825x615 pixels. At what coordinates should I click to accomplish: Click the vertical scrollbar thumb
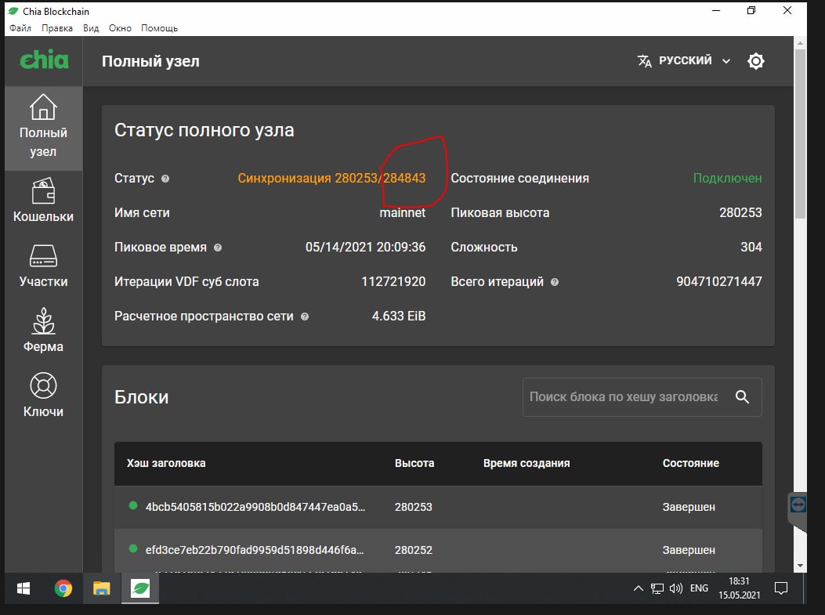tap(800, 134)
